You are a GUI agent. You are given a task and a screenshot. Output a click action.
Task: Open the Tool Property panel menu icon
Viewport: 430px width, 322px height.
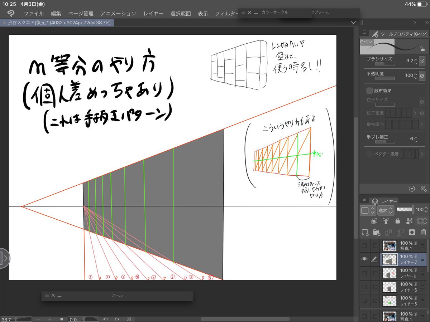coord(364,33)
